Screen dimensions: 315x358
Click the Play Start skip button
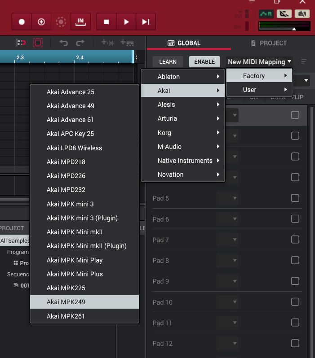(x=146, y=22)
